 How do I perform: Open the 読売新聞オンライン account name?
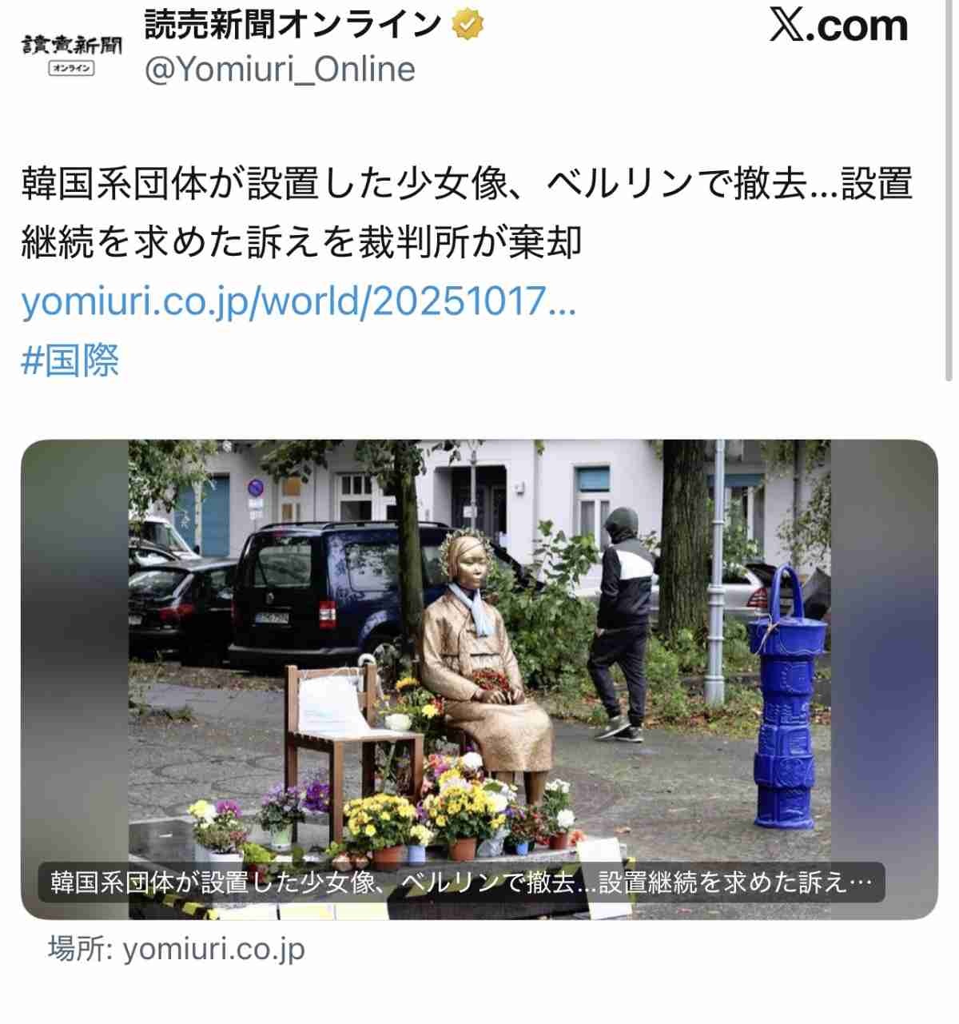pyautogui.click(x=292, y=26)
